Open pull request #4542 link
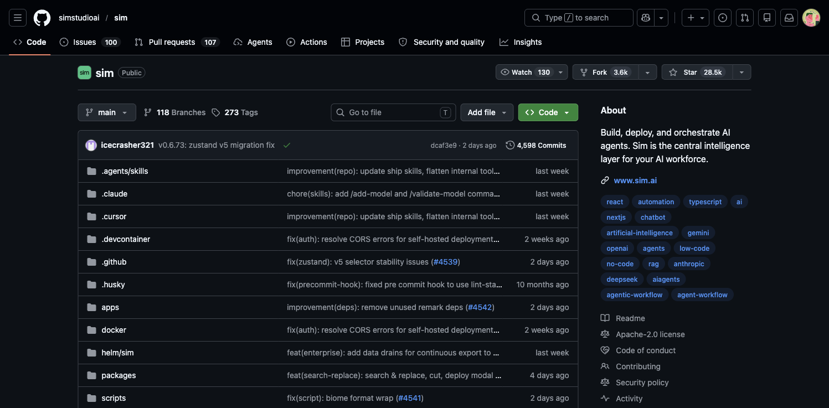The width and height of the screenshot is (829, 408). click(x=480, y=307)
